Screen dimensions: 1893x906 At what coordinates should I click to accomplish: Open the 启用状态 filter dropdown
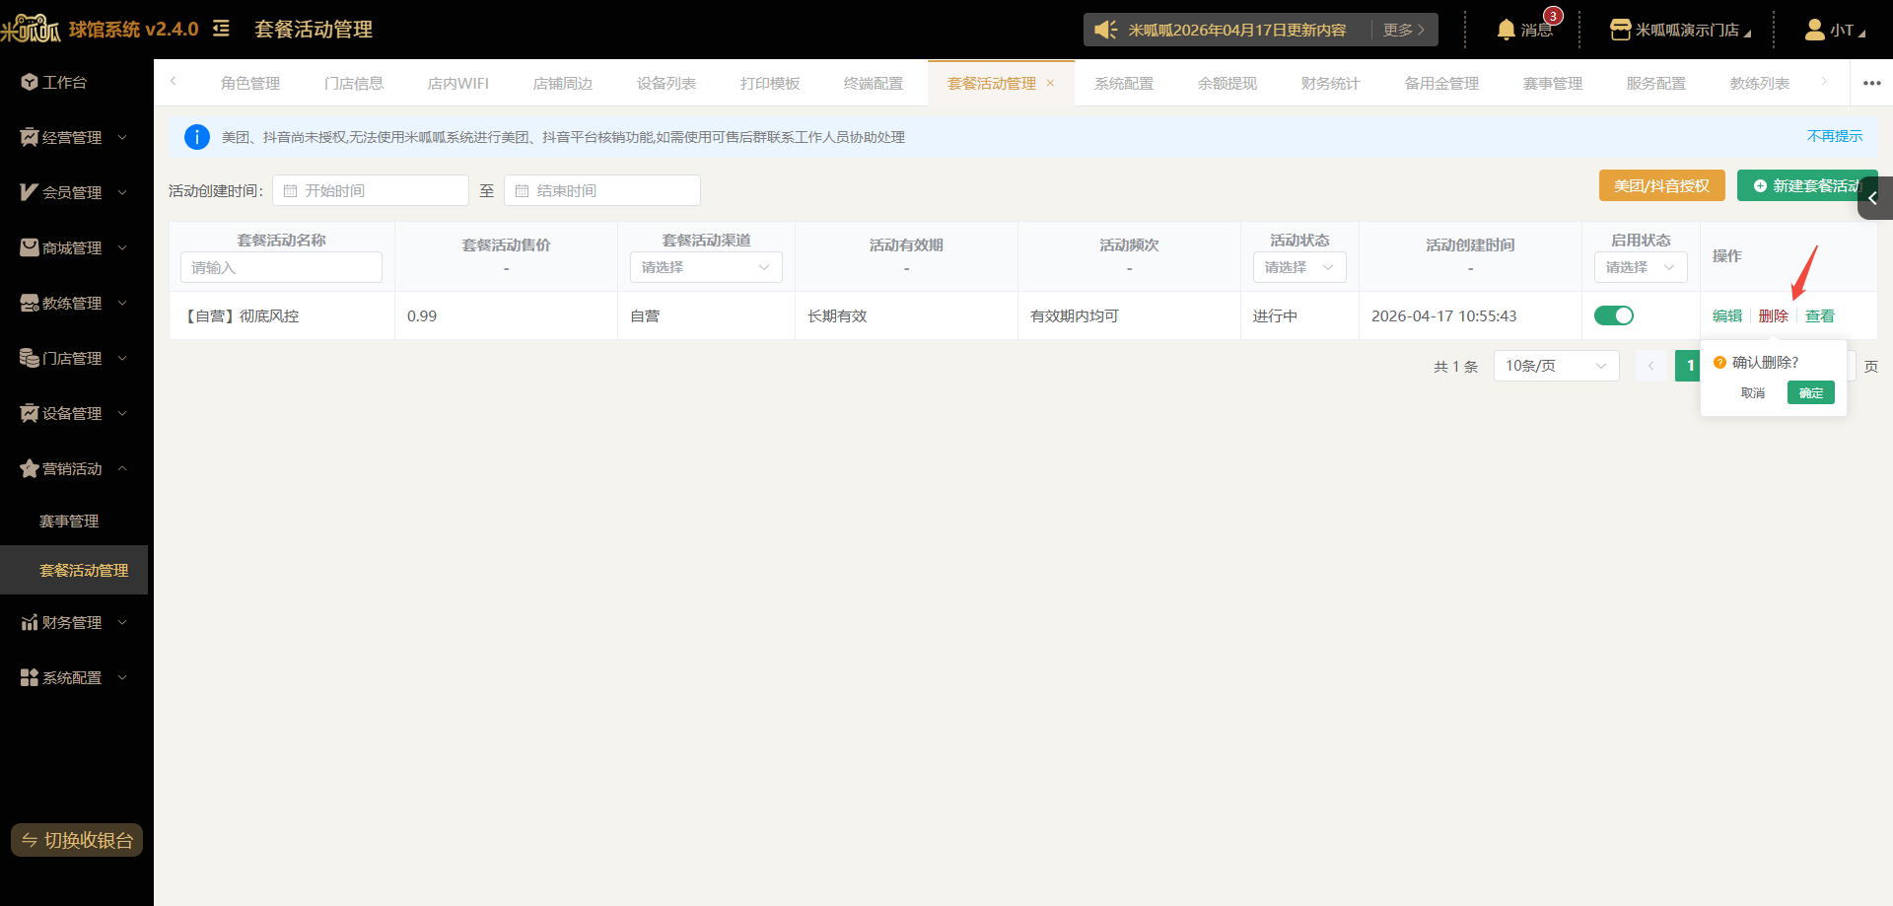click(x=1641, y=267)
